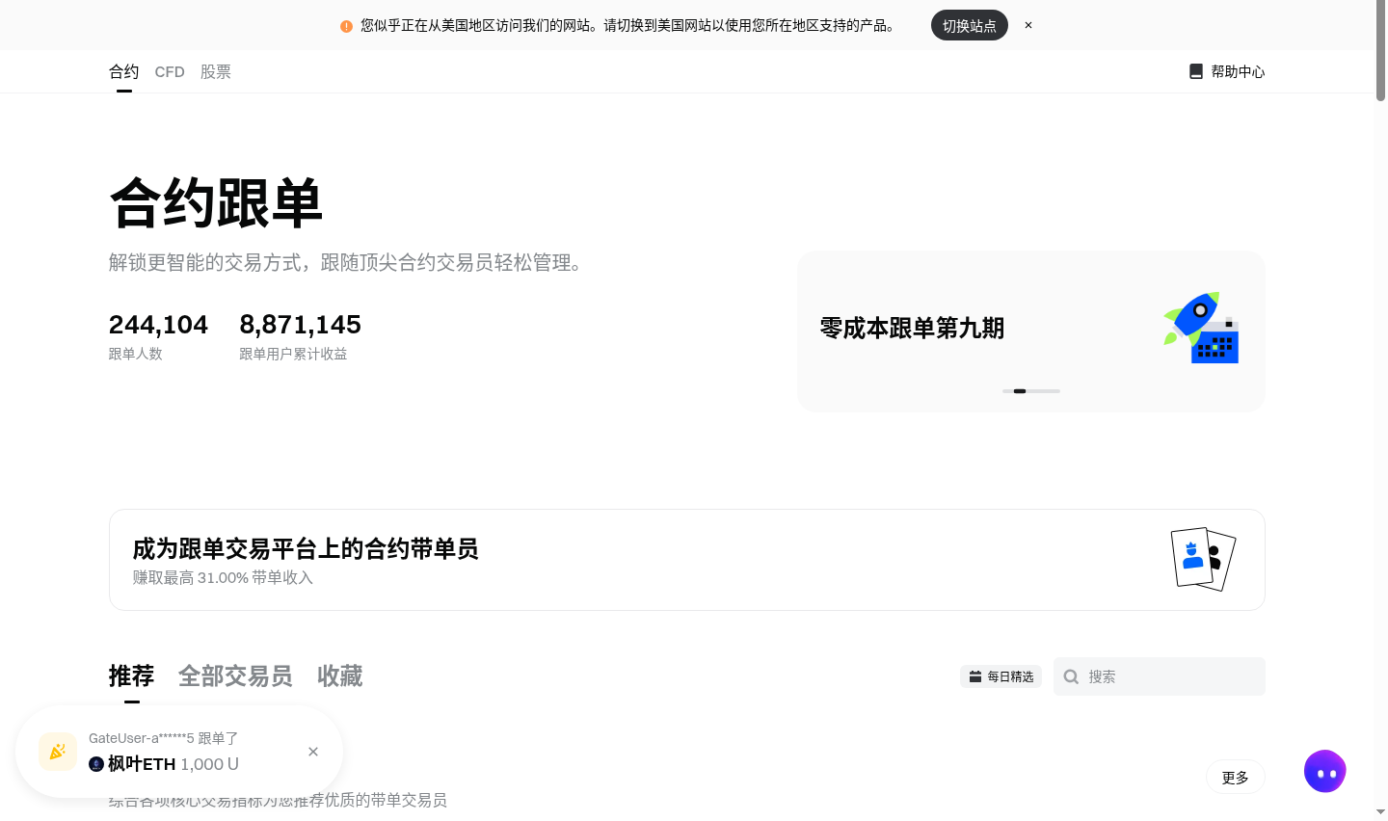This screenshot has height=821, width=1388.
Task: Click the 切换站点 button
Action: click(x=970, y=25)
